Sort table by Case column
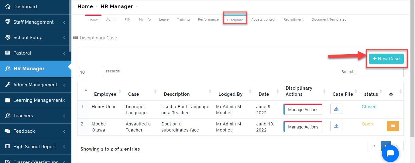The image size is (415, 163). pyautogui.click(x=155, y=91)
